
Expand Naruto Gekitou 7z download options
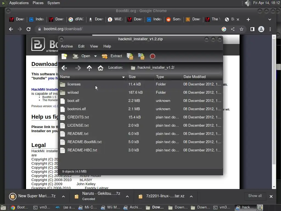tap(127, 196)
